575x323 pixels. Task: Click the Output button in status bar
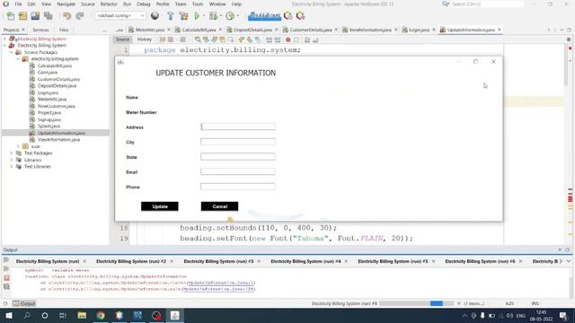tap(24, 303)
